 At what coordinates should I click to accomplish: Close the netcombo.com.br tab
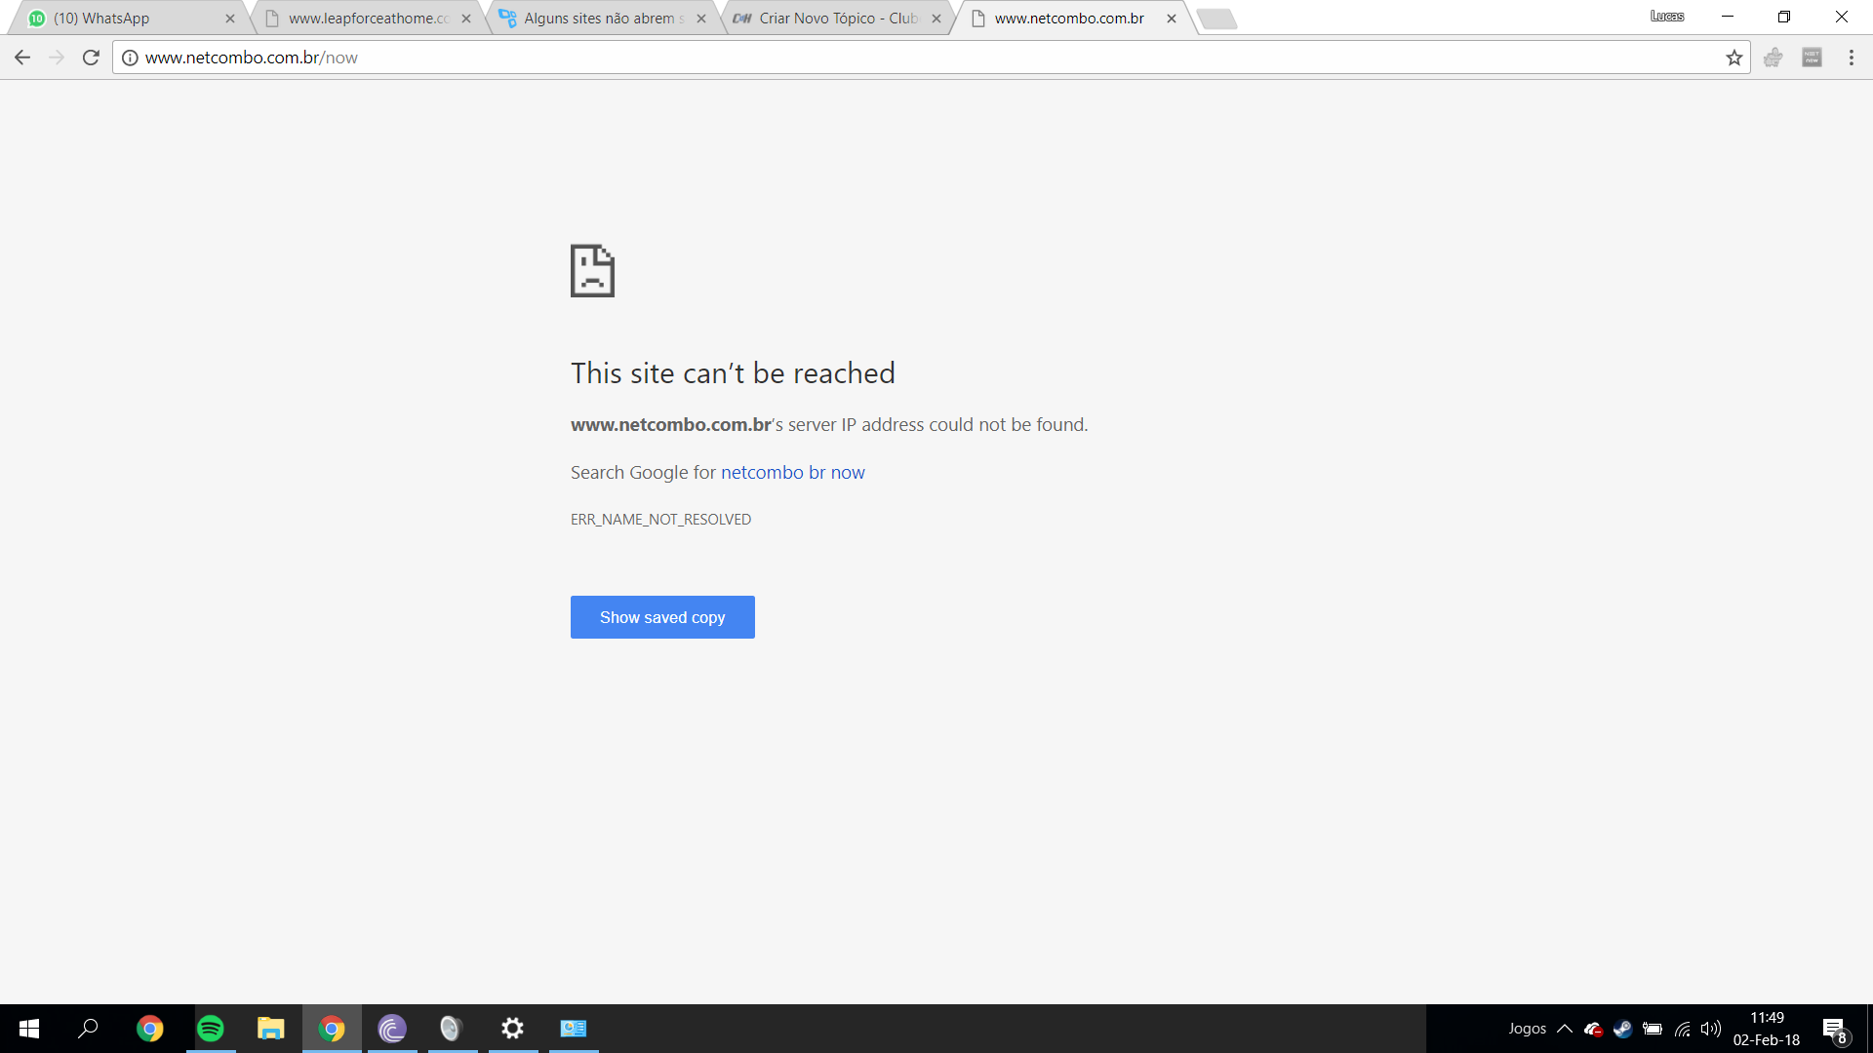[1172, 19]
